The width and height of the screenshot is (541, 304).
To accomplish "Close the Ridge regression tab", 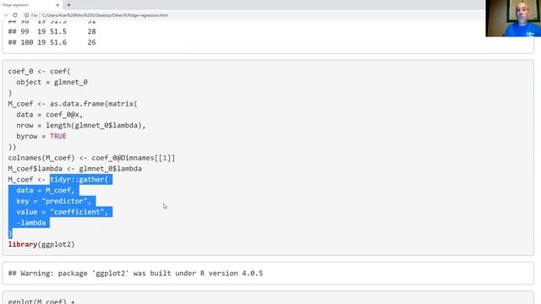I will (57, 5).
